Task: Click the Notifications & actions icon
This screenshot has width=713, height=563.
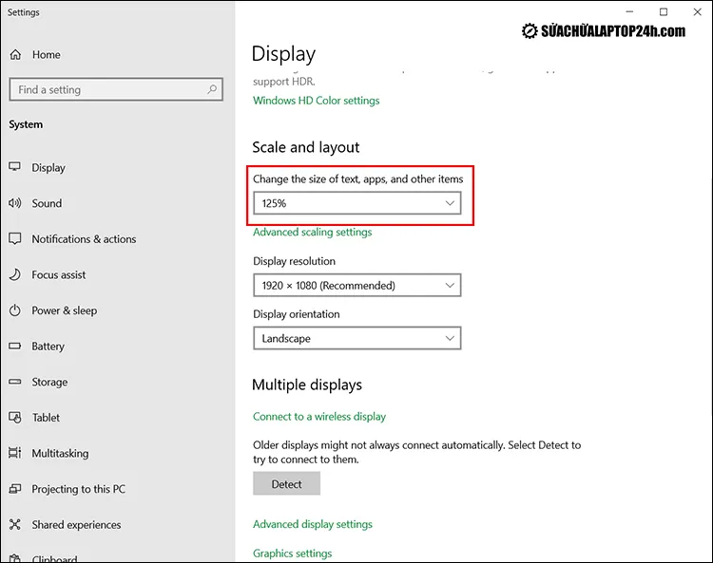Action: [x=15, y=239]
